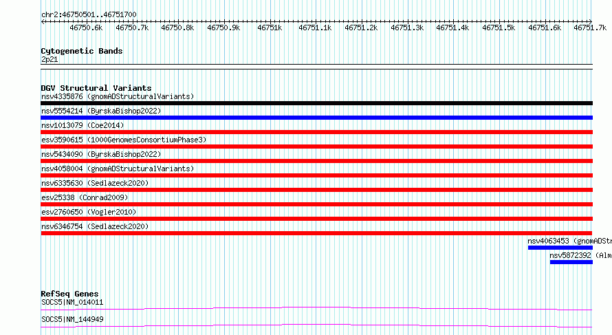This screenshot has width=612, height=335.
Task: Click the RefSeq Genes track title
Action: (69, 294)
